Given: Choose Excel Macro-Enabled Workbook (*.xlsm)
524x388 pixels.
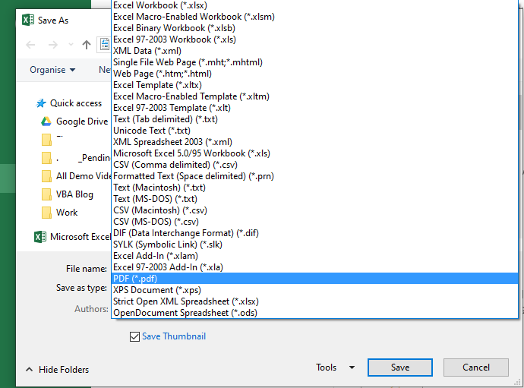Looking at the screenshot, I should tap(314, 17).
